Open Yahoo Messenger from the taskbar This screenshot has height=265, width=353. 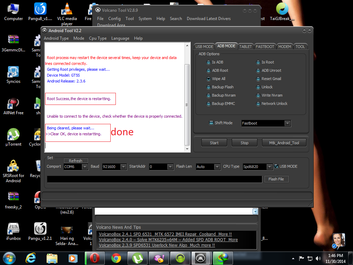(x=159, y=258)
